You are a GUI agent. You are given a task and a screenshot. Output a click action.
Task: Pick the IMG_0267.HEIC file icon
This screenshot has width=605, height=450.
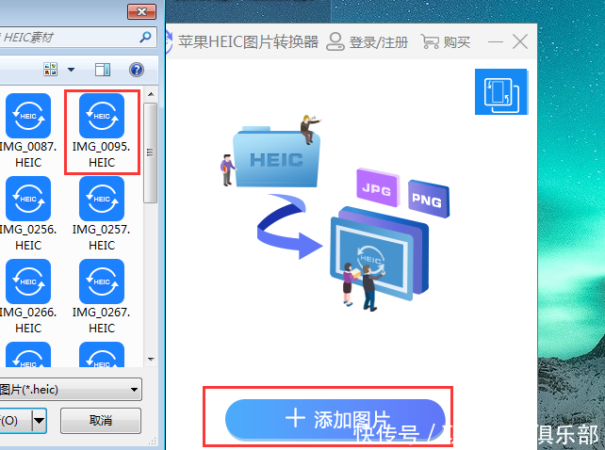[x=102, y=281]
